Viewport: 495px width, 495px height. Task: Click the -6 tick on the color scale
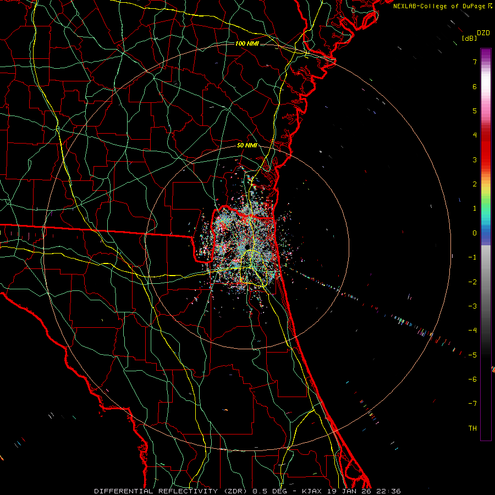(472, 380)
